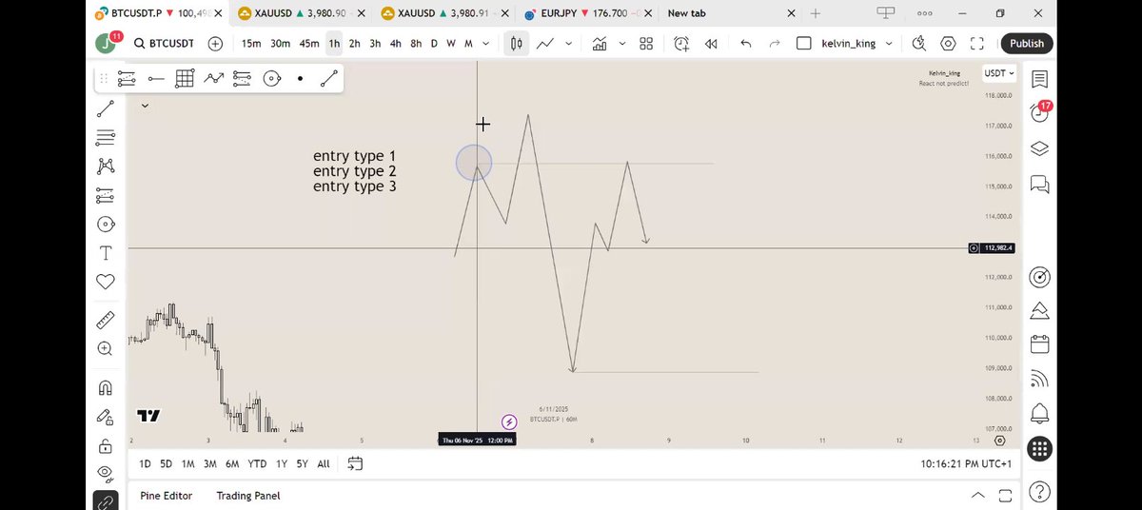Select the long position forecasting tool
This screenshot has height=510, width=1142.
pos(106,196)
